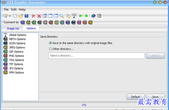Click the green window title button
The height and width of the screenshot is (110, 169).
[x=155, y=2]
